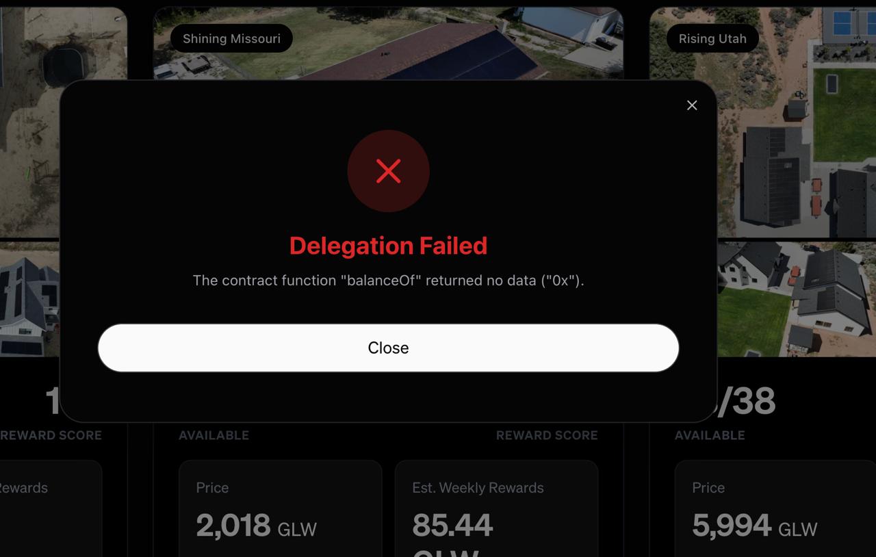Select the partially visible left Rewards card
876x557 pixels.
pyautogui.click(x=51, y=508)
